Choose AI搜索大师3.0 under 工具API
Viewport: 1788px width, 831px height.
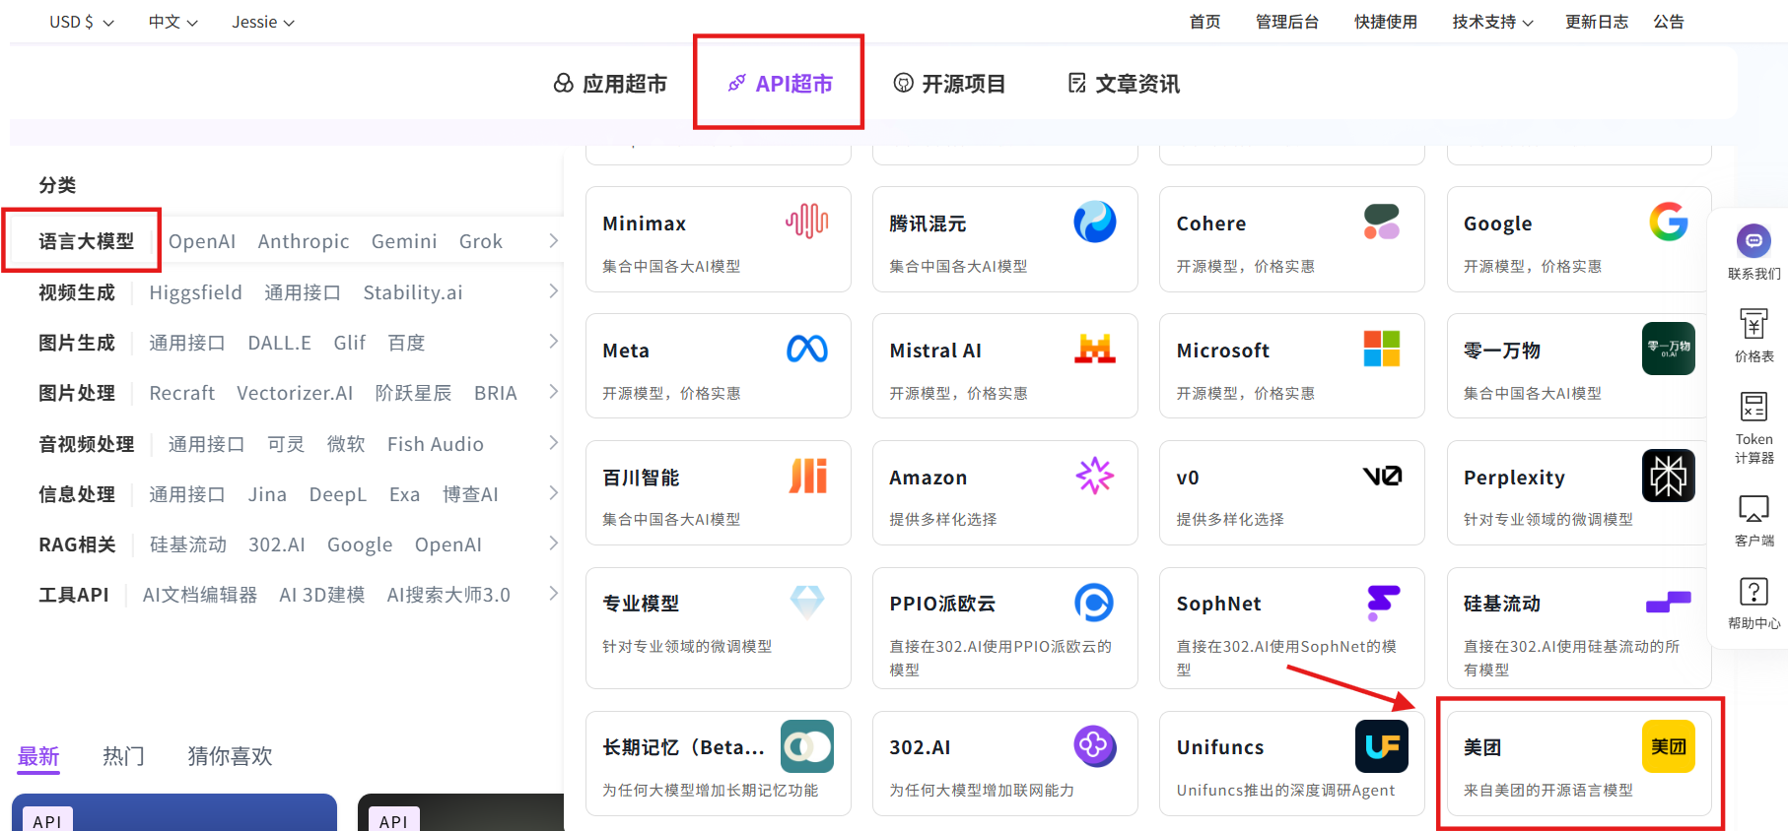pos(448,595)
